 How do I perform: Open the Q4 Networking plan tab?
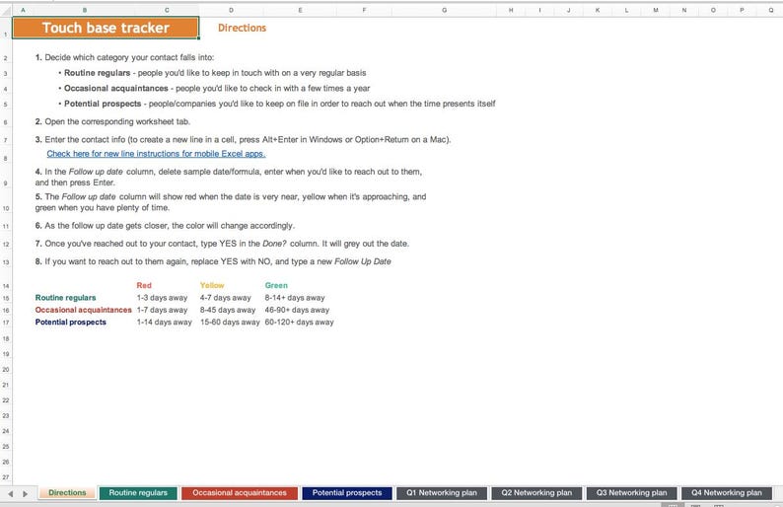(727, 492)
